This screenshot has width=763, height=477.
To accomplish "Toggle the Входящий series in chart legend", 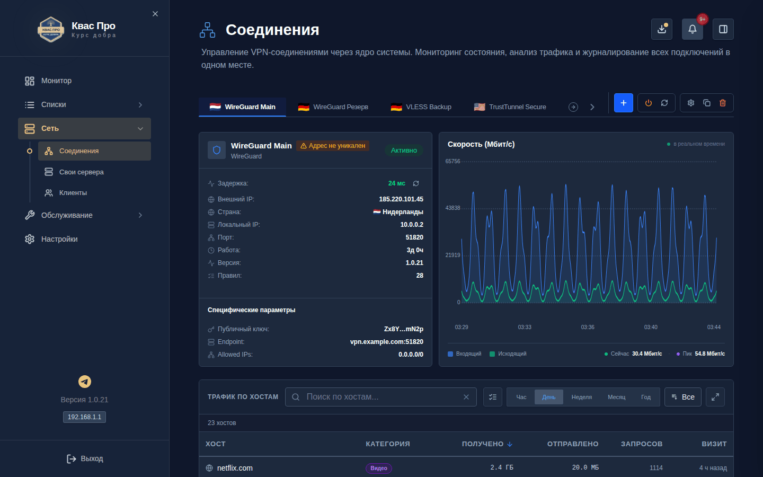I will (x=465, y=354).
